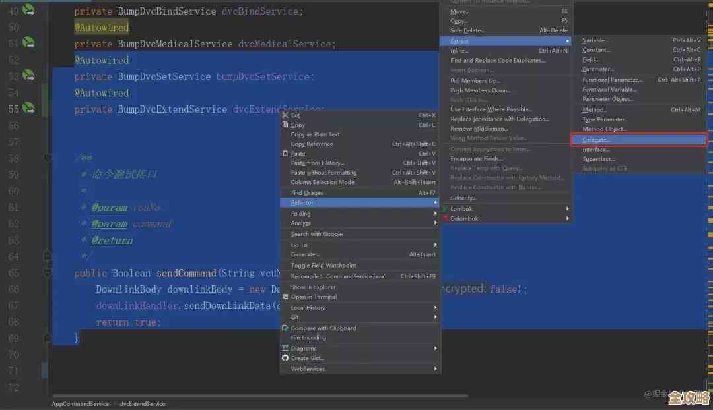Screen dimensions: 713x410
Task: Click the Paste clipboard icon in context menu
Action: [285, 154]
